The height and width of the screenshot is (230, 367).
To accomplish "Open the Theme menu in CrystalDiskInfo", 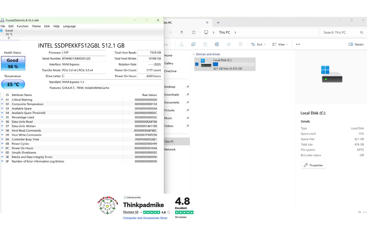I will click(36, 26).
